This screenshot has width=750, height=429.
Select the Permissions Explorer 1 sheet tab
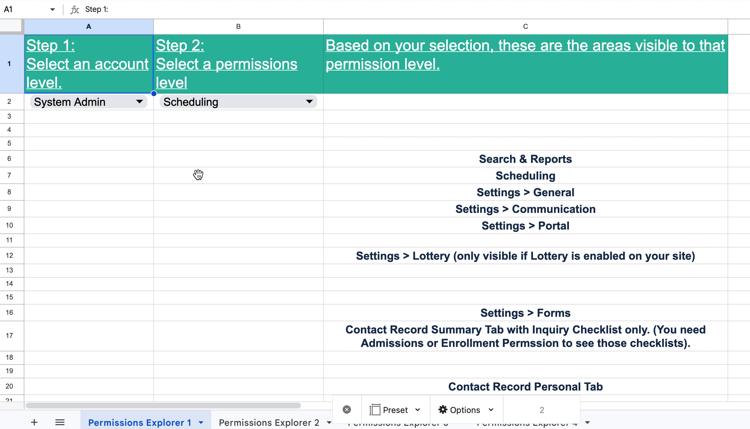click(x=139, y=423)
